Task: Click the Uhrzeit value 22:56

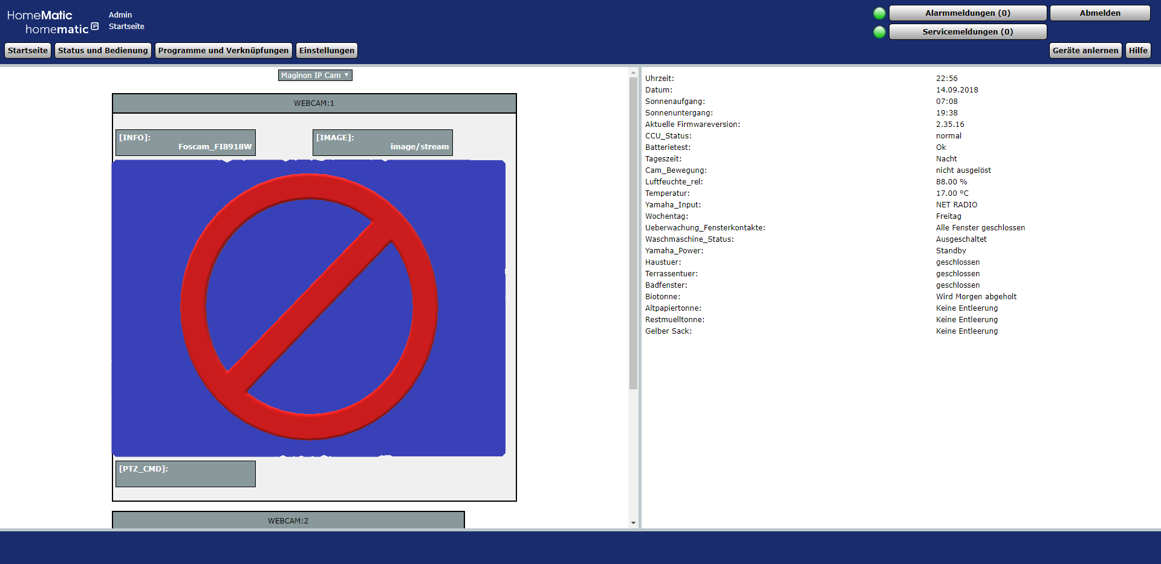Action: point(947,79)
